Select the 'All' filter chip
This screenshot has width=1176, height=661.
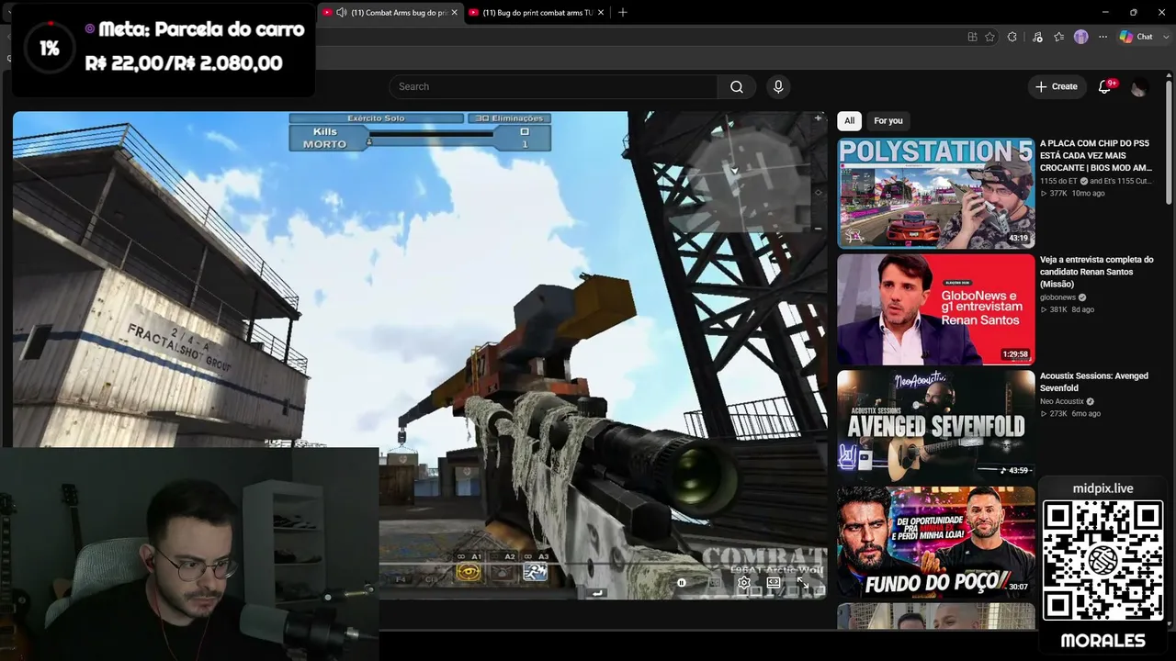coord(849,120)
